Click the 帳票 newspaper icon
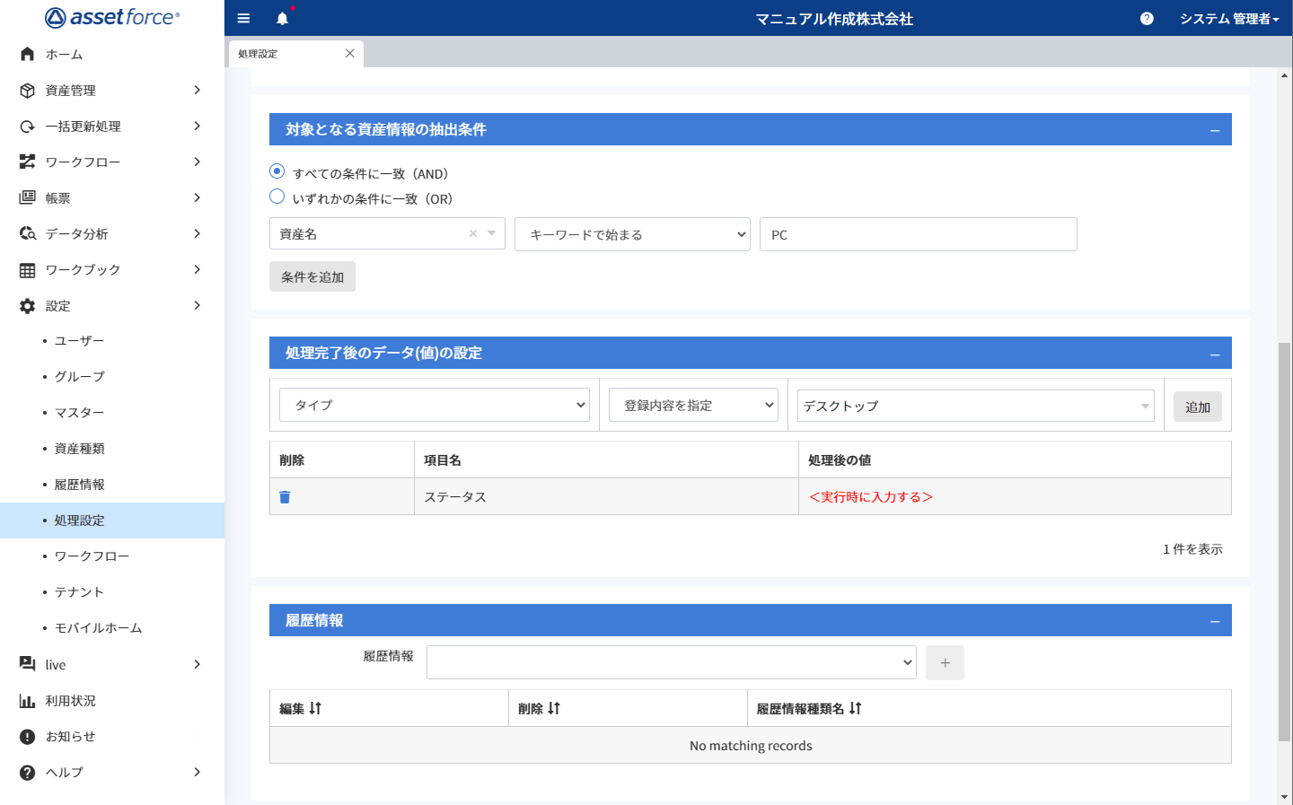This screenshot has width=1293, height=805. 28,197
